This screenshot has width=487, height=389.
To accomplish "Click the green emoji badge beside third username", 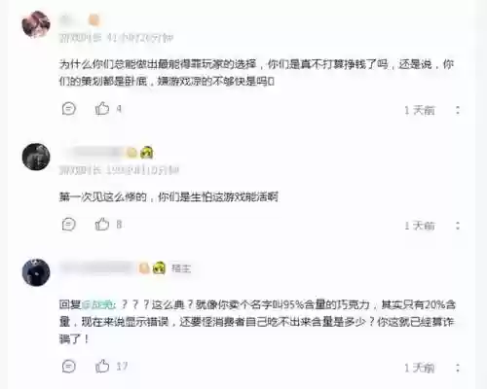I will coord(159,268).
